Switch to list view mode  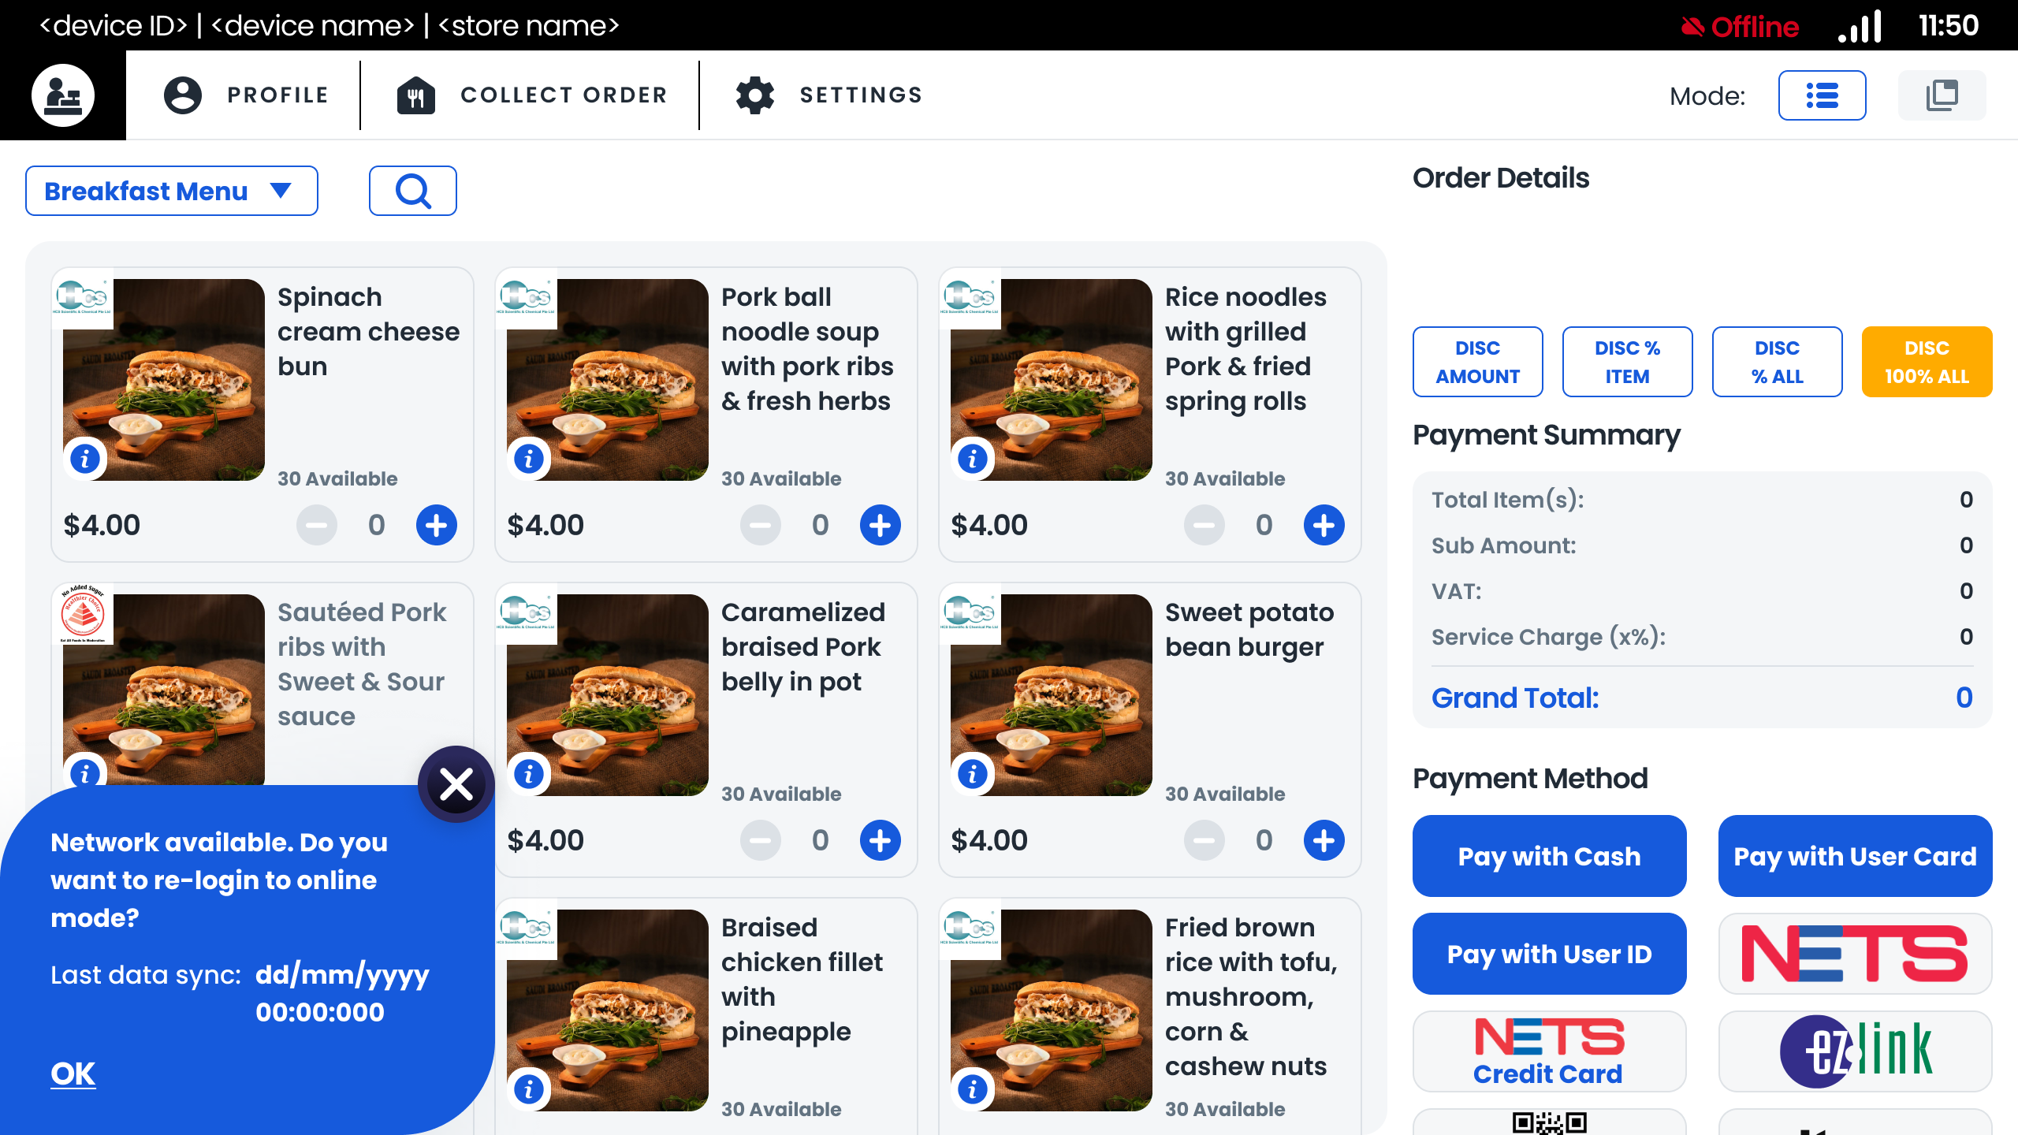click(1822, 95)
